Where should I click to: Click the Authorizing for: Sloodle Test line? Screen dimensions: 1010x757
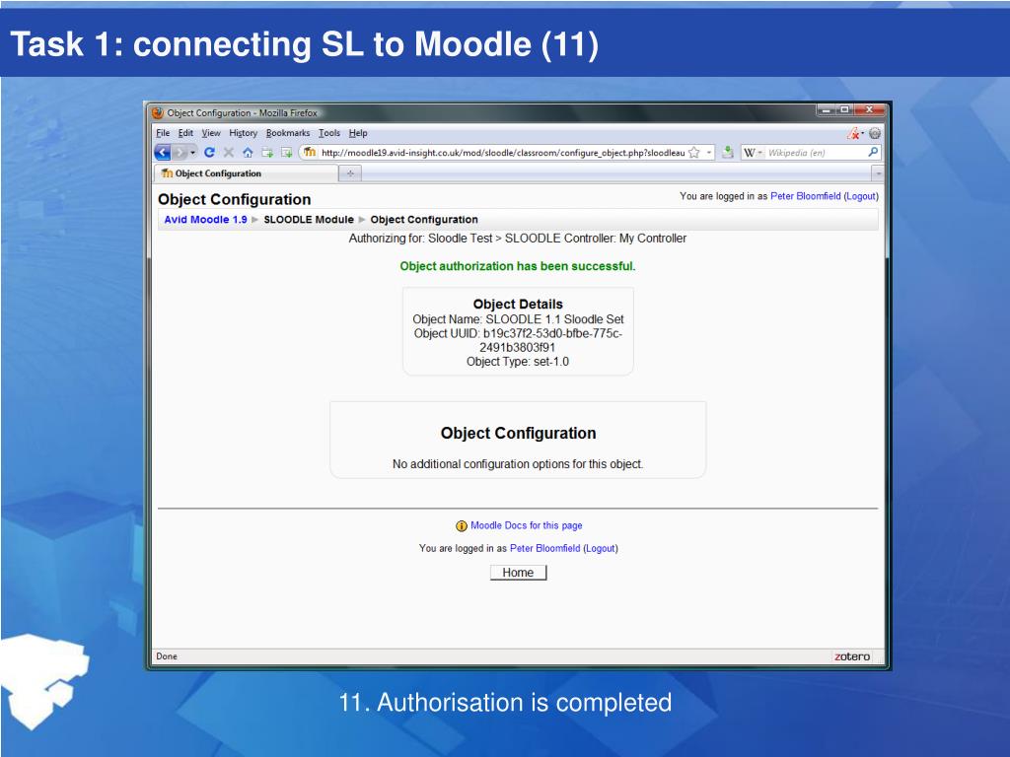click(x=517, y=239)
